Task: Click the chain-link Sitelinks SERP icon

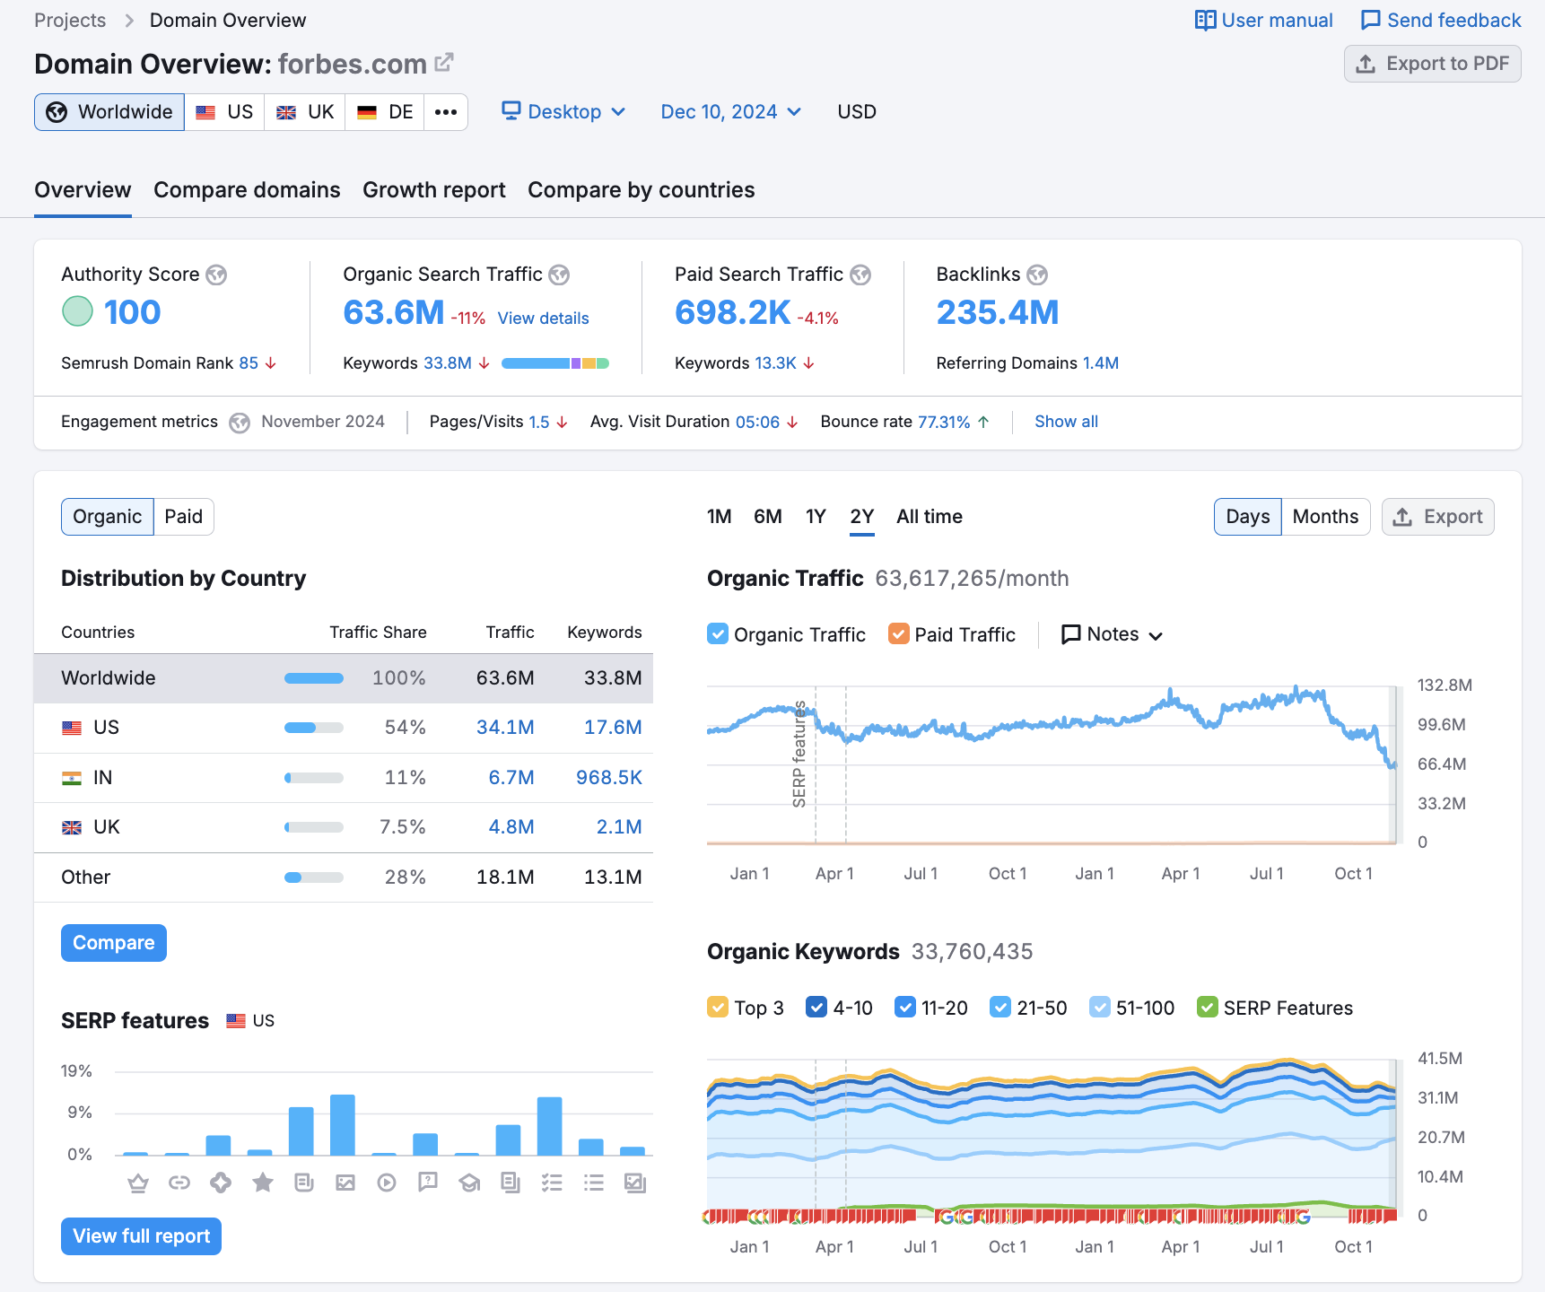Action: click(179, 1183)
